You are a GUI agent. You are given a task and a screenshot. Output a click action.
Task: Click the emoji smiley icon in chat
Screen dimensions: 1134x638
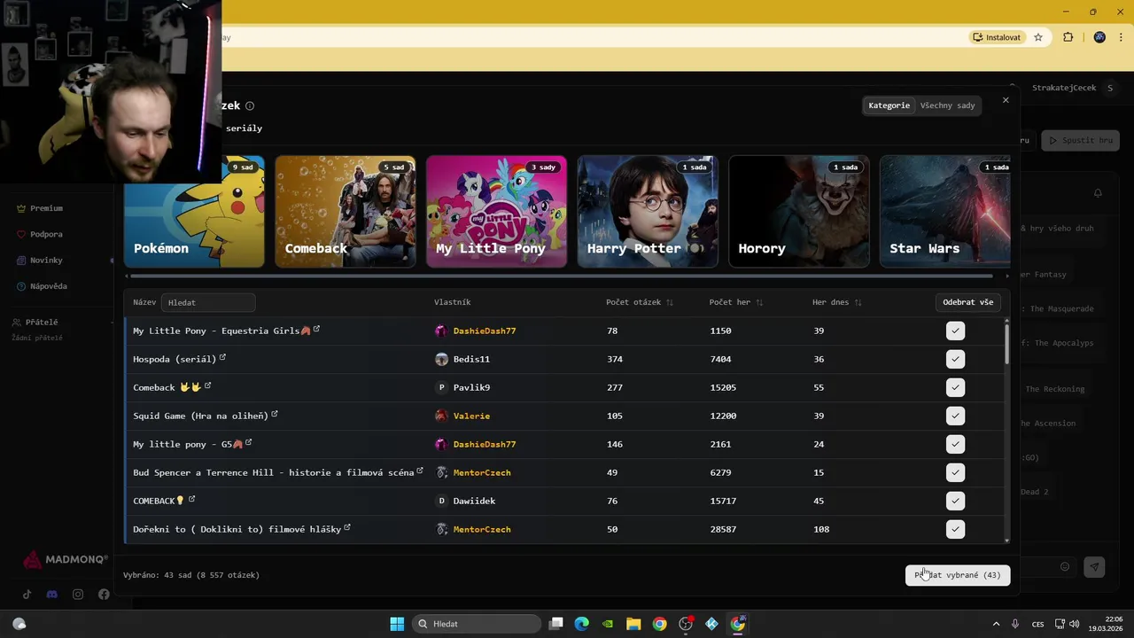tap(1065, 567)
